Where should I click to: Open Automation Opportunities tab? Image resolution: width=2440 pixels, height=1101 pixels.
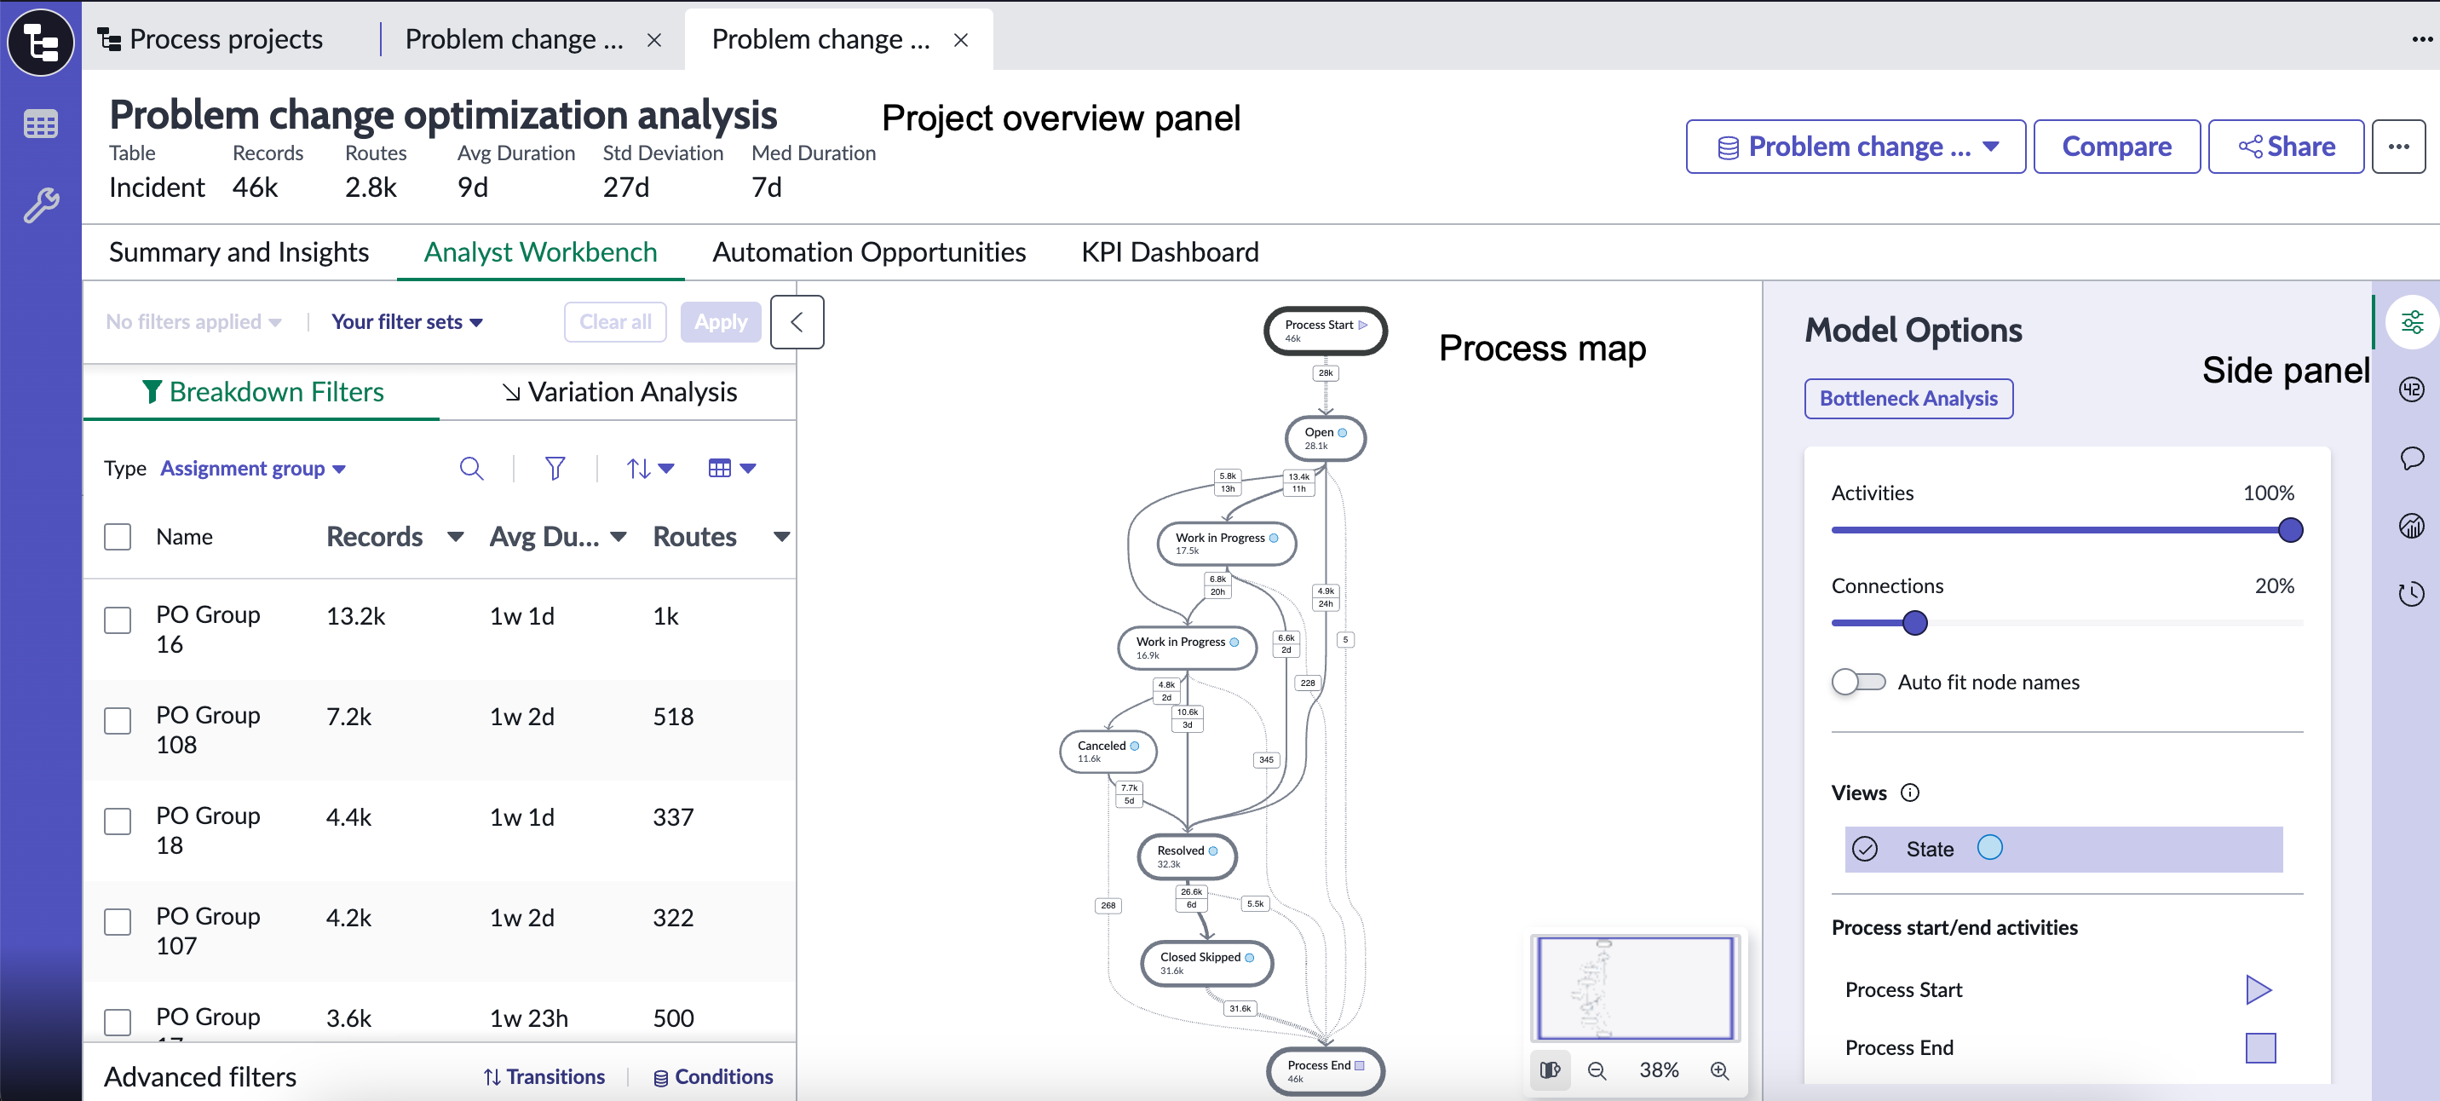coord(869,252)
